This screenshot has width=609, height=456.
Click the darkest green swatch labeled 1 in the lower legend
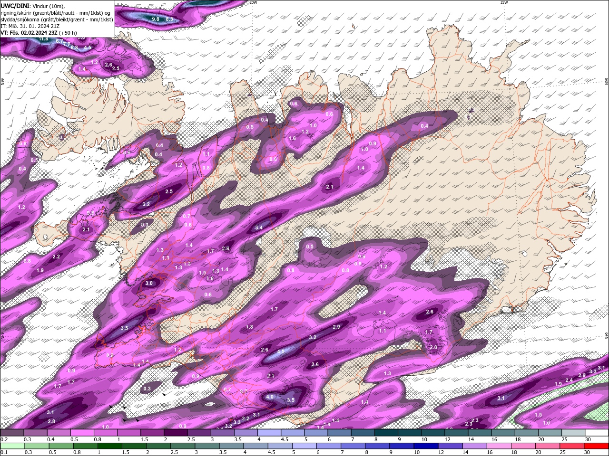(x=109, y=446)
